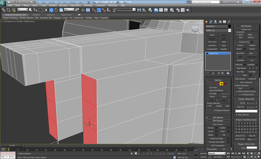
Task: Click the Select Object tool
Action: click(30, 10)
